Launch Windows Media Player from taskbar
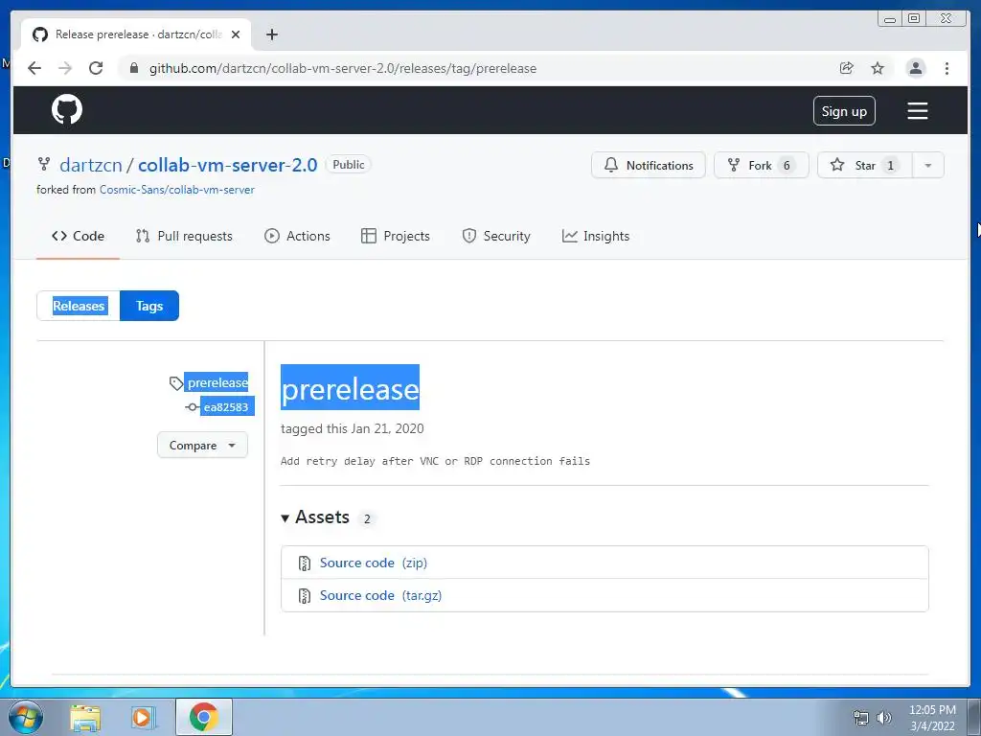The height and width of the screenshot is (736, 981). pos(142,718)
